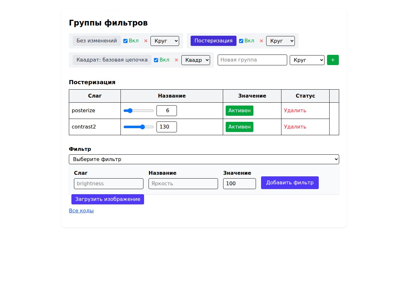Click 'Активен' button in posterize row
The image size is (408, 287).
(239, 111)
